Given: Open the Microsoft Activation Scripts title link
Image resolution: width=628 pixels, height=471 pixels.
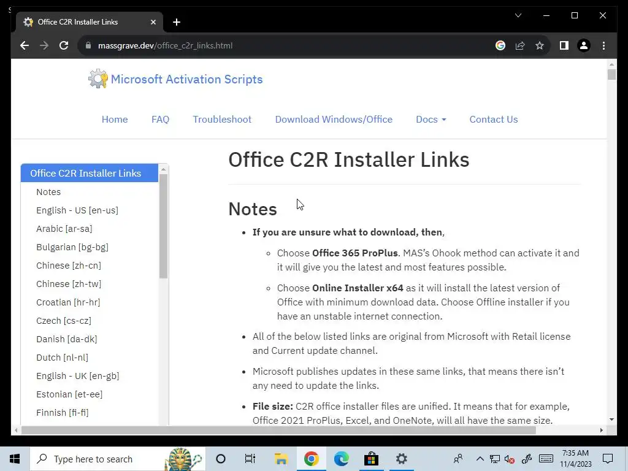Looking at the screenshot, I should 186,79.
